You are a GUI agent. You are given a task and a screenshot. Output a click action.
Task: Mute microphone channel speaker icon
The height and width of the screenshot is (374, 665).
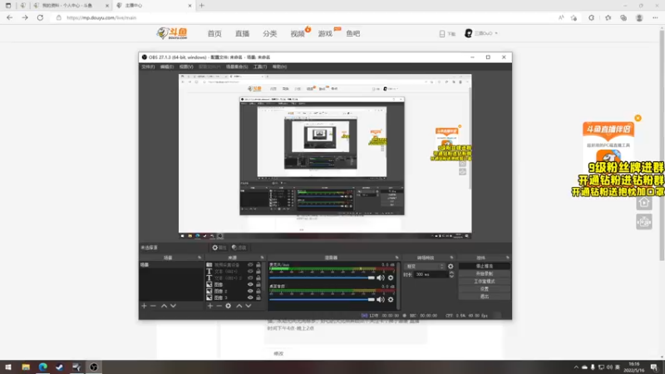point(381,278)
